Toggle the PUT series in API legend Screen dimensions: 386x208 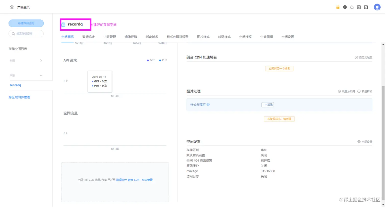[x=163, y=60]
